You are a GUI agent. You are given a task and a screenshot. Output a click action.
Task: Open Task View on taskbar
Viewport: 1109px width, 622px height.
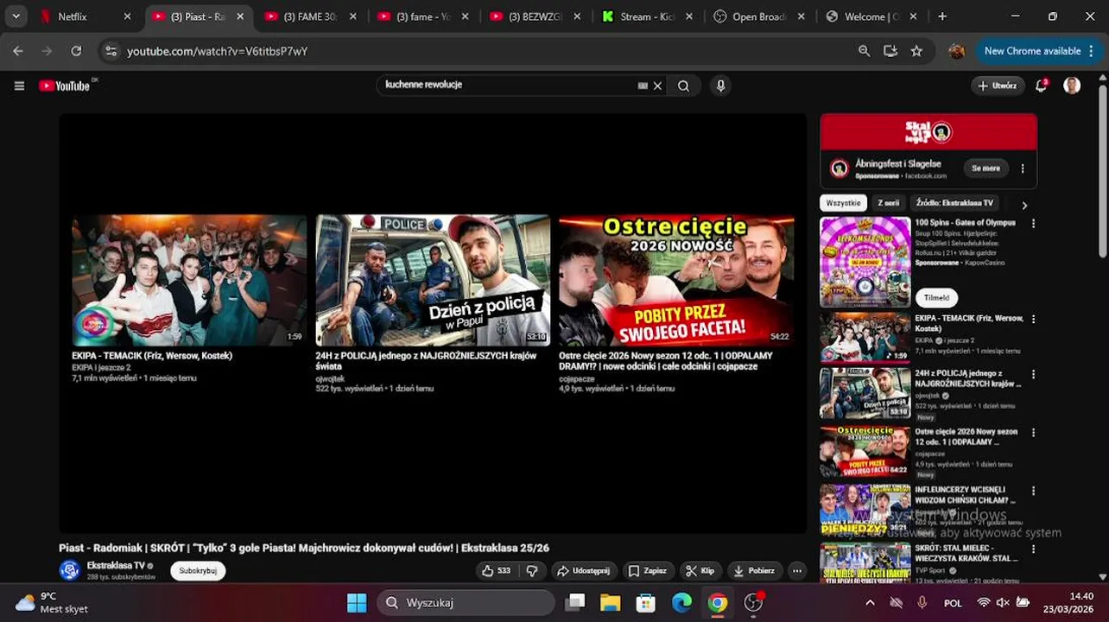[574, 602]
